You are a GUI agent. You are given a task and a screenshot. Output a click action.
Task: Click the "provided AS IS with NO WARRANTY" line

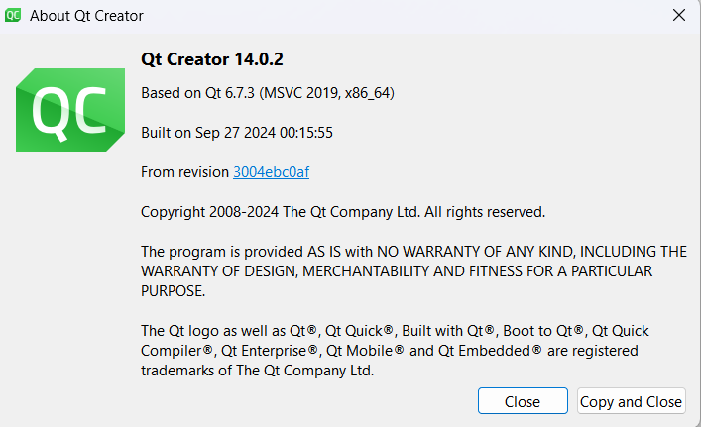point(413,252)
